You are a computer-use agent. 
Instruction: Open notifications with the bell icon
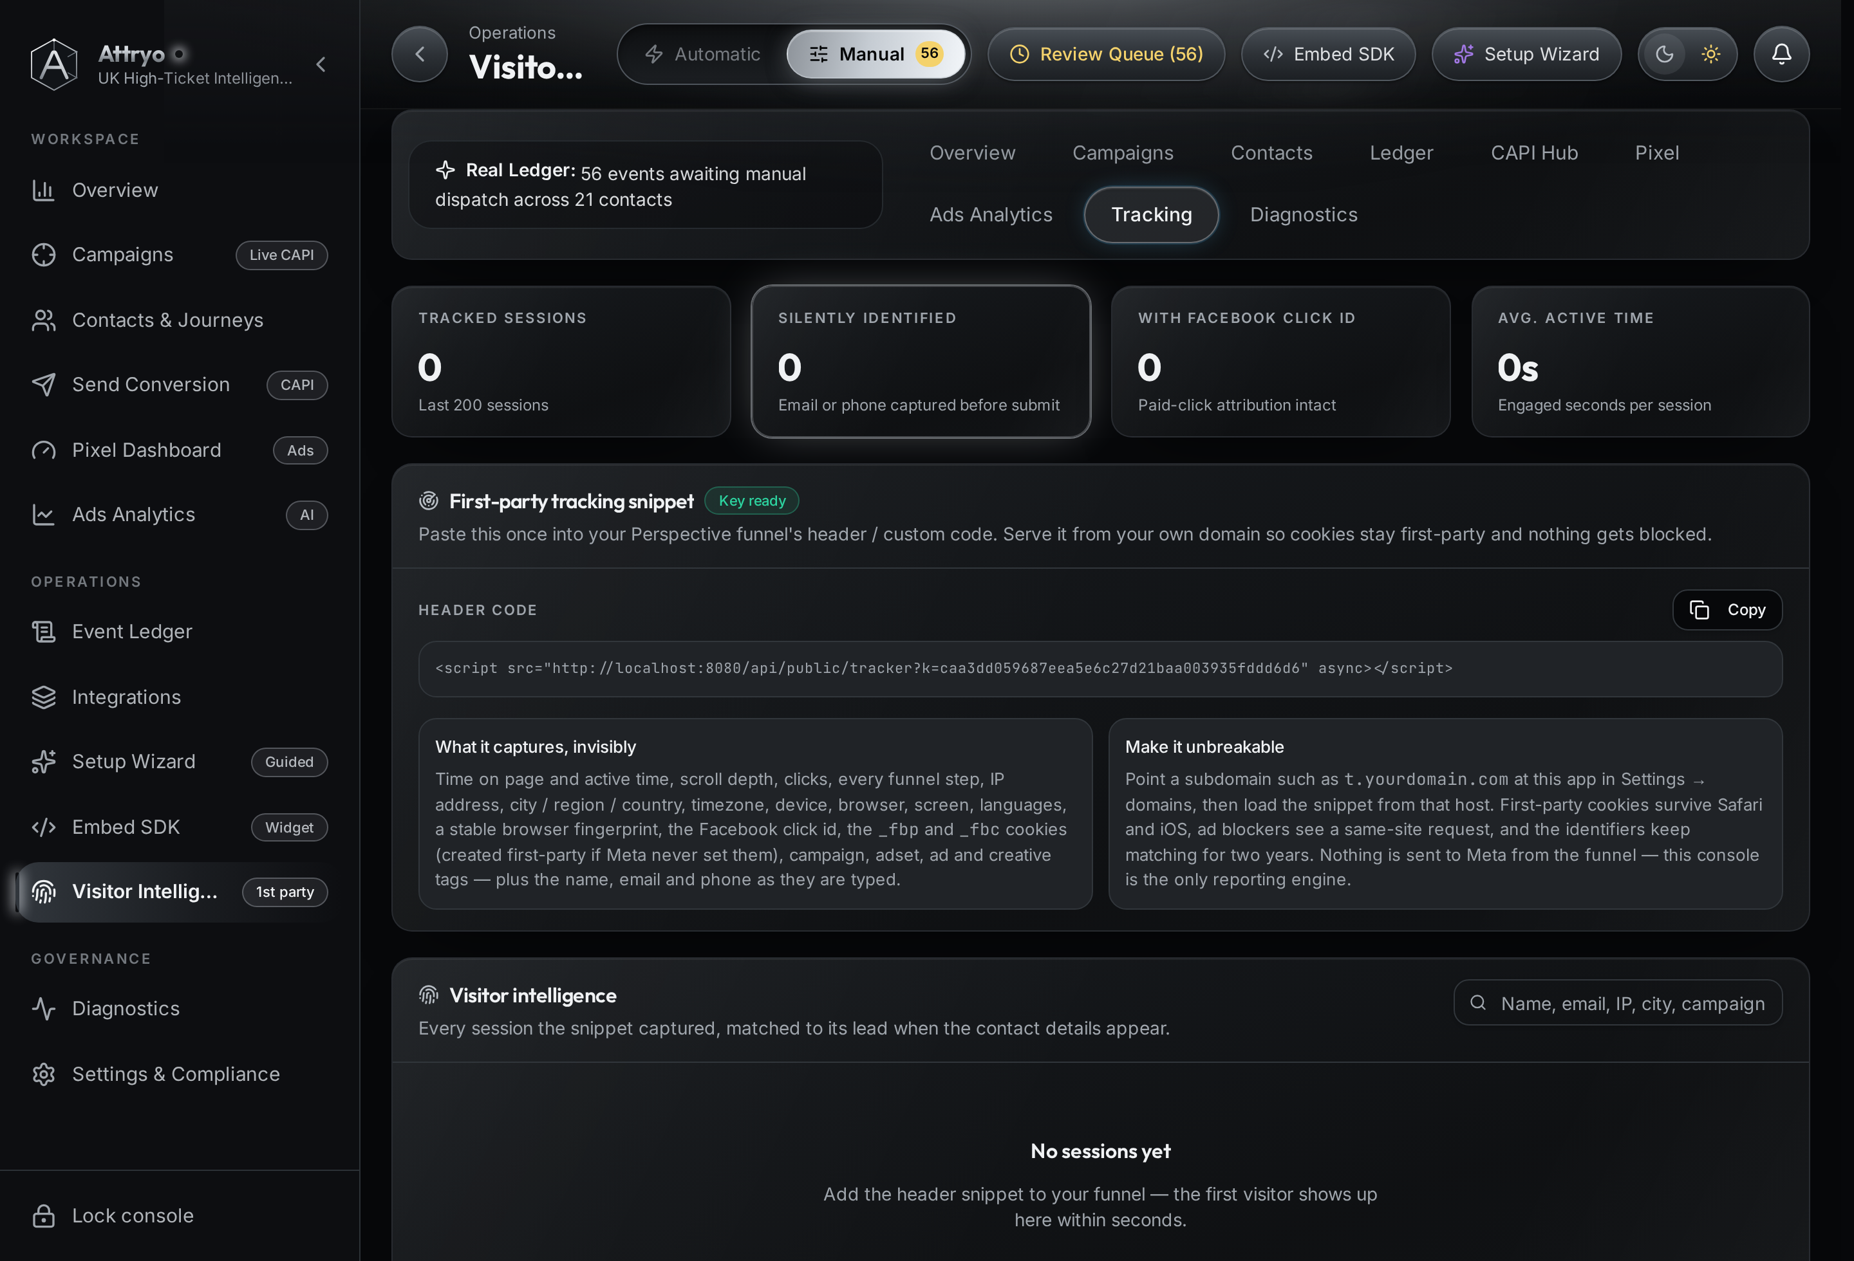coord(1781,54)
